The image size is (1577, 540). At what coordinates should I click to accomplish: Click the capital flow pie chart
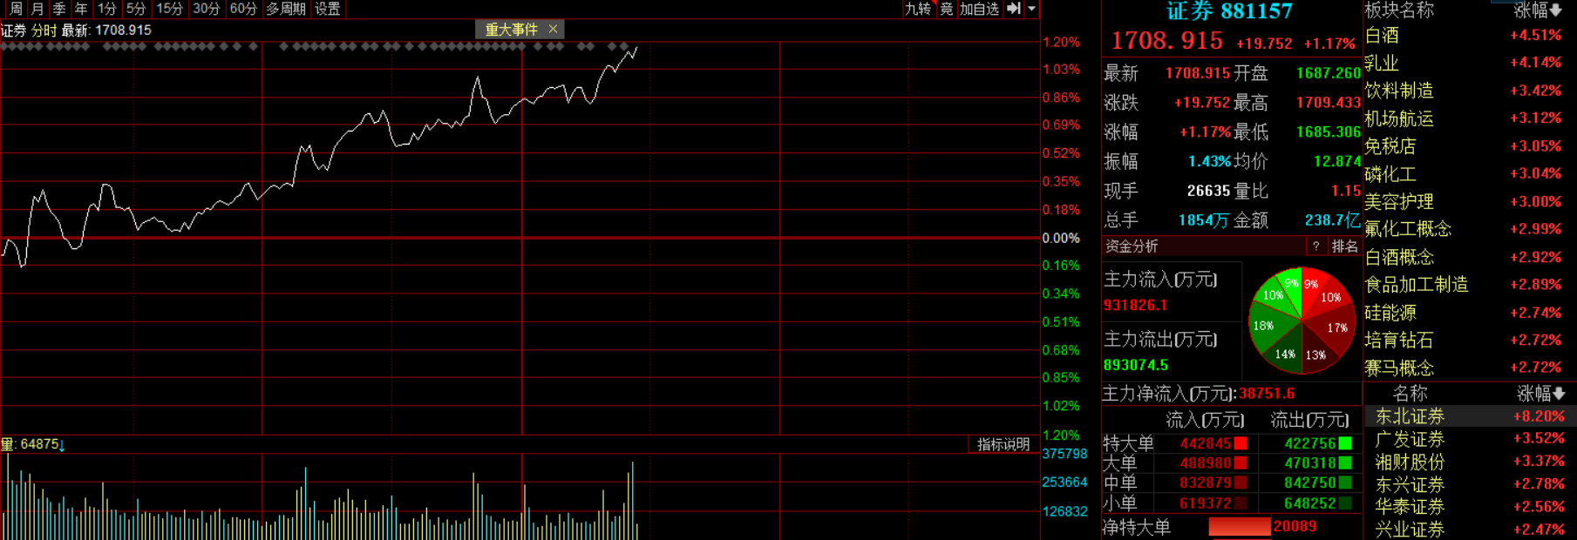pos(1301,321)
